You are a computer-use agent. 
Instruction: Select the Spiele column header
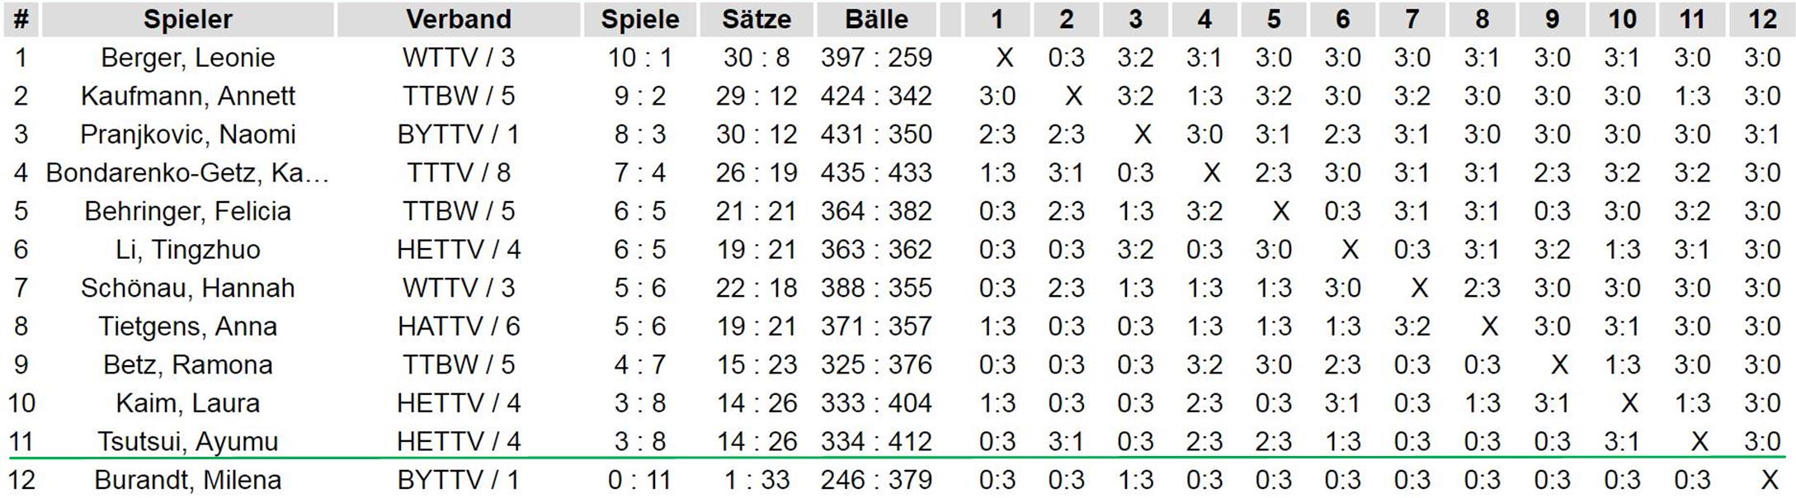pyautogui.click(x=640, y=20)
